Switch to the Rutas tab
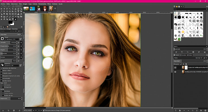This screenshot has width=208, height=112. [190, 55]
